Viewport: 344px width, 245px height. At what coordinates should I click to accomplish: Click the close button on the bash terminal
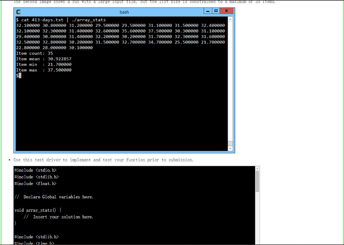pos(226,11)
